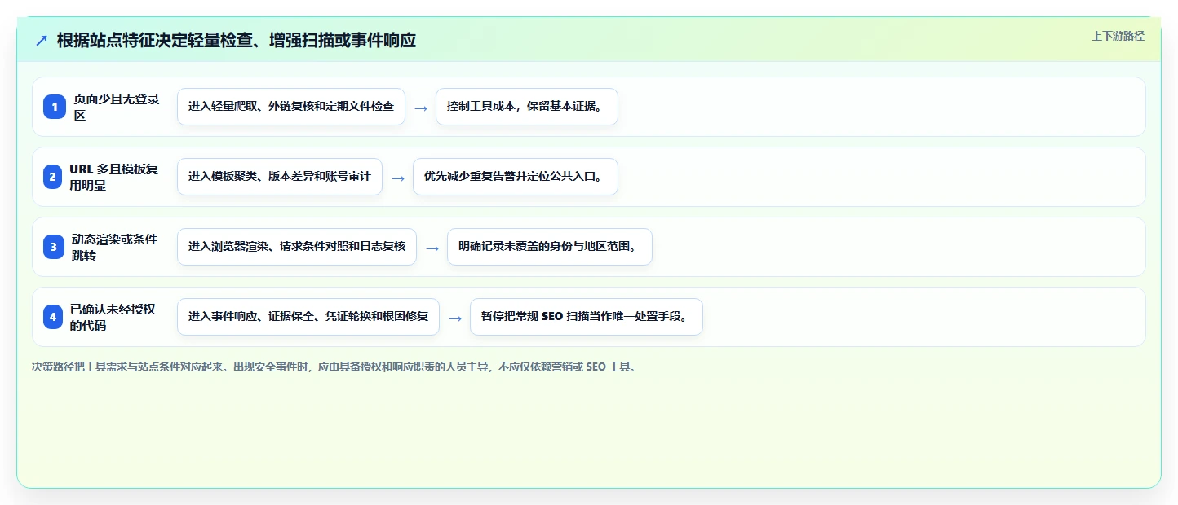Click the 动态渲染或条件跳转 condition label

click(114, 247)
